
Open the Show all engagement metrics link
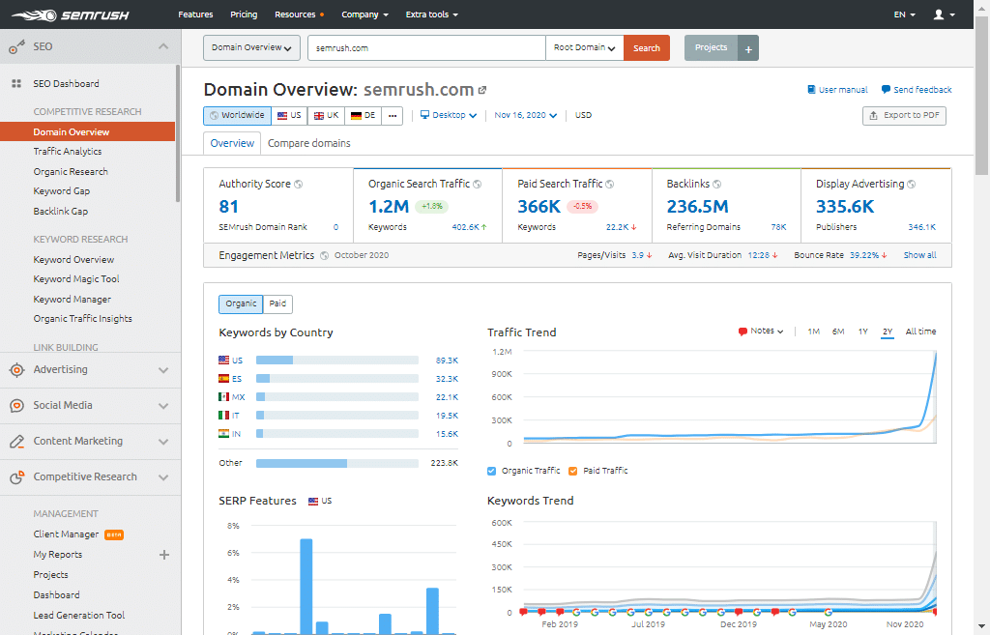[919, 257]
